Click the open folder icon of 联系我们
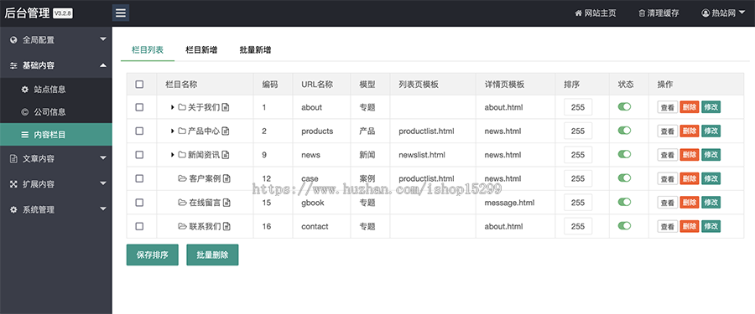 pyautogui.click(x=183, y=226)
